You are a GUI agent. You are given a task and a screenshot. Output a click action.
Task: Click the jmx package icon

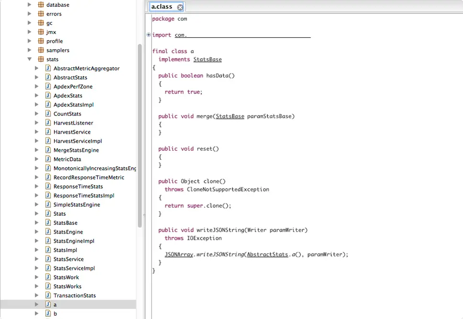pos(41,32)
